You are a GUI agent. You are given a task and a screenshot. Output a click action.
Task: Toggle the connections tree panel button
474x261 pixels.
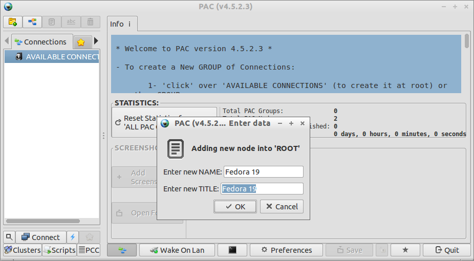122,250
